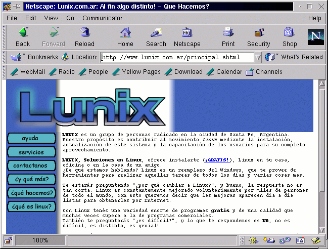This screenshot has height=249, width=328.
Task: Expand the What's Related list
Action: pos(295,57)
